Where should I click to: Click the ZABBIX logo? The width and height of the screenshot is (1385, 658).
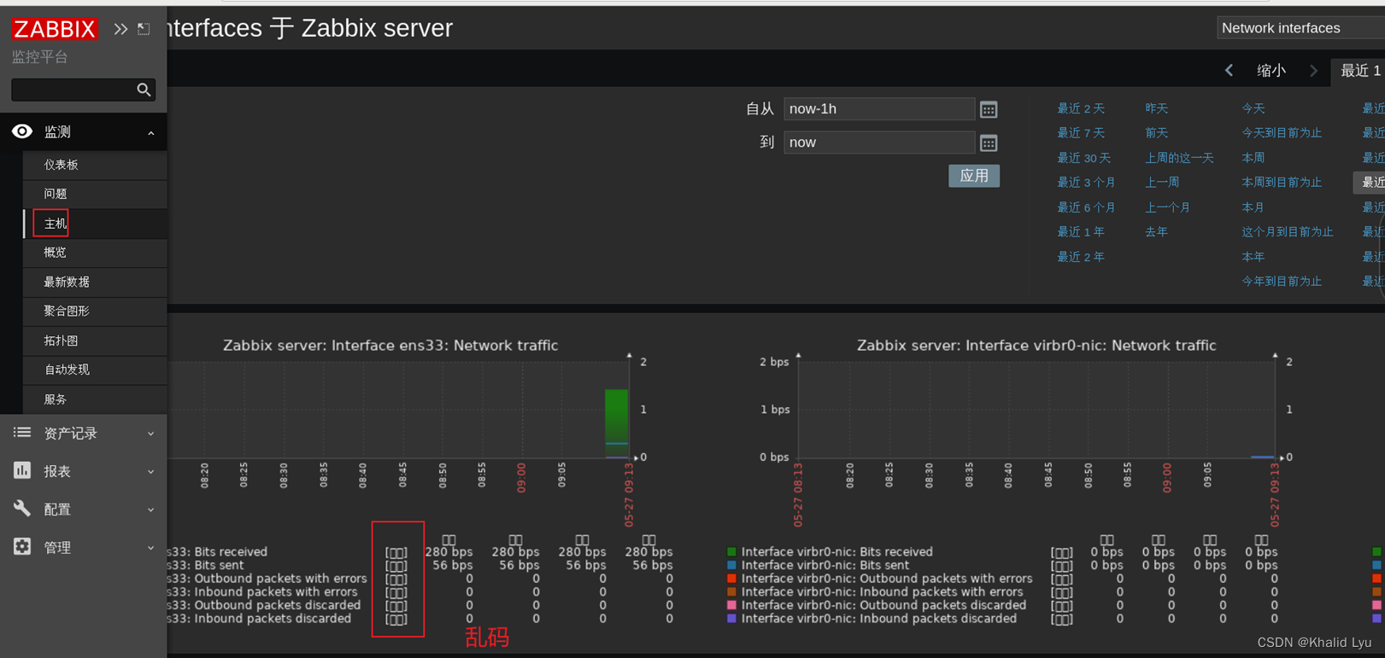tap(54, 29)
